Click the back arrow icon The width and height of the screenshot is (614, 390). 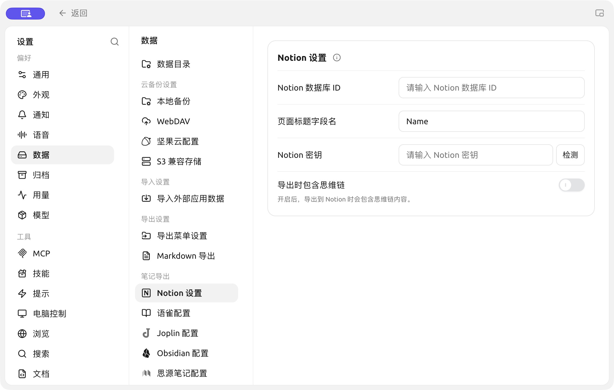(62, 13)
